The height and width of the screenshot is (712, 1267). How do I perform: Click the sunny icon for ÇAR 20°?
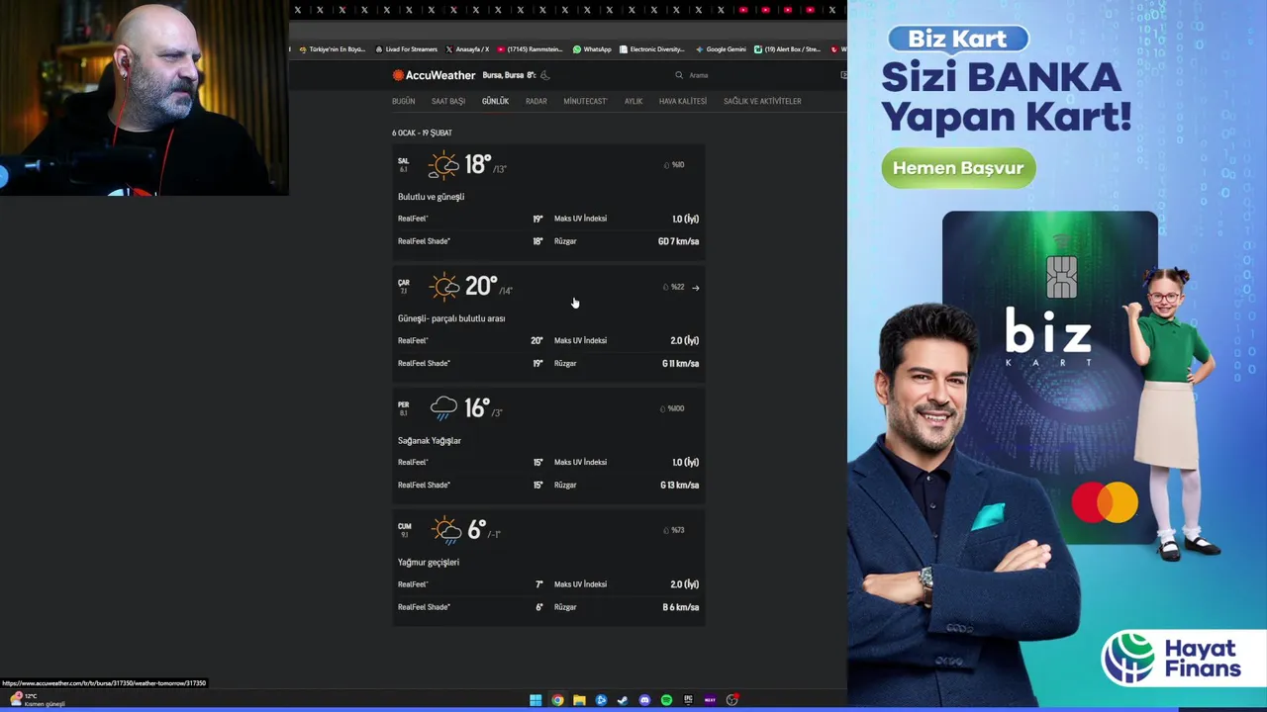tap(444, 287)
